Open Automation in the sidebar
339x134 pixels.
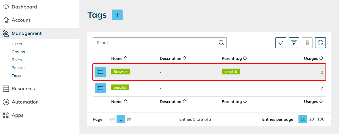coord(25,102)
